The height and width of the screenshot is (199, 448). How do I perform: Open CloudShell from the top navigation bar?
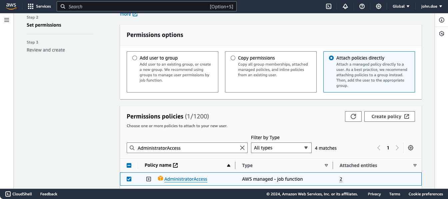point(329,6)
